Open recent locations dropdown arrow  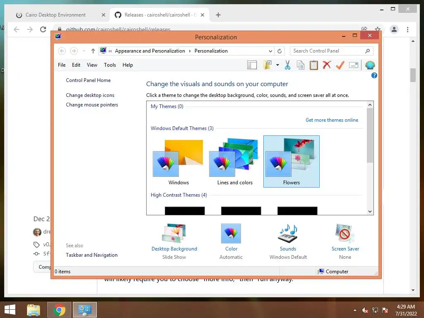click(x=84, y=51)
